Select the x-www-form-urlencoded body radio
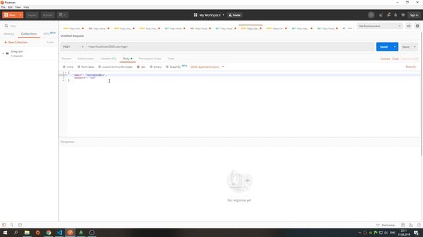The image size is (423, 237). pyautogui.click(x=100, y=66)
